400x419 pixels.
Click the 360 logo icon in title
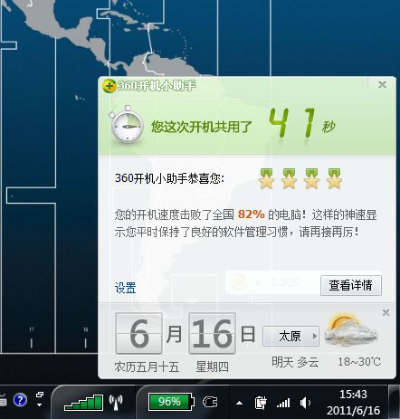tap(109, 86)
